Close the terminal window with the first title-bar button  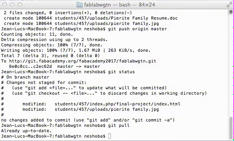[5, 5]
